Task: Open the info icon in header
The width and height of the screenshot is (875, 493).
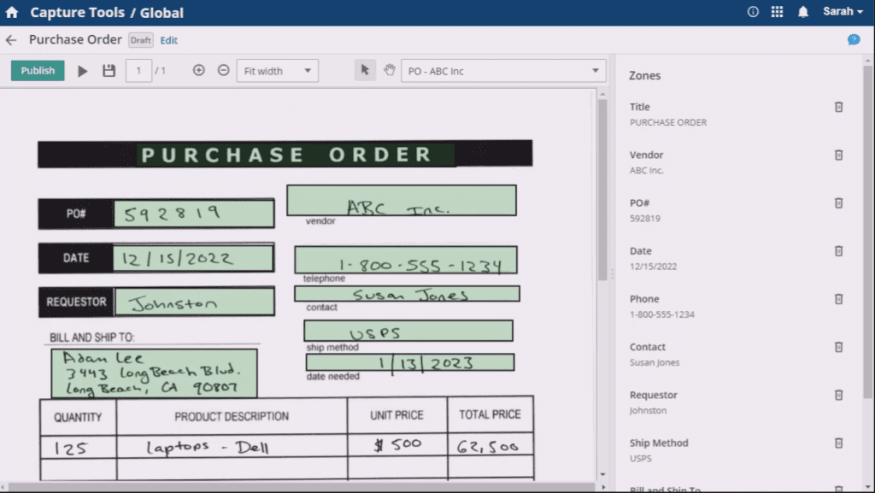Action: coord(753,12)
